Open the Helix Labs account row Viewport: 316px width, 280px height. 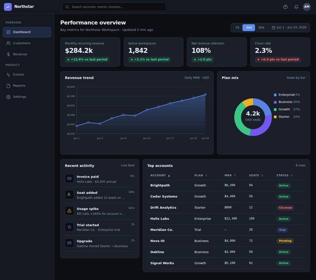pos(226,219)
